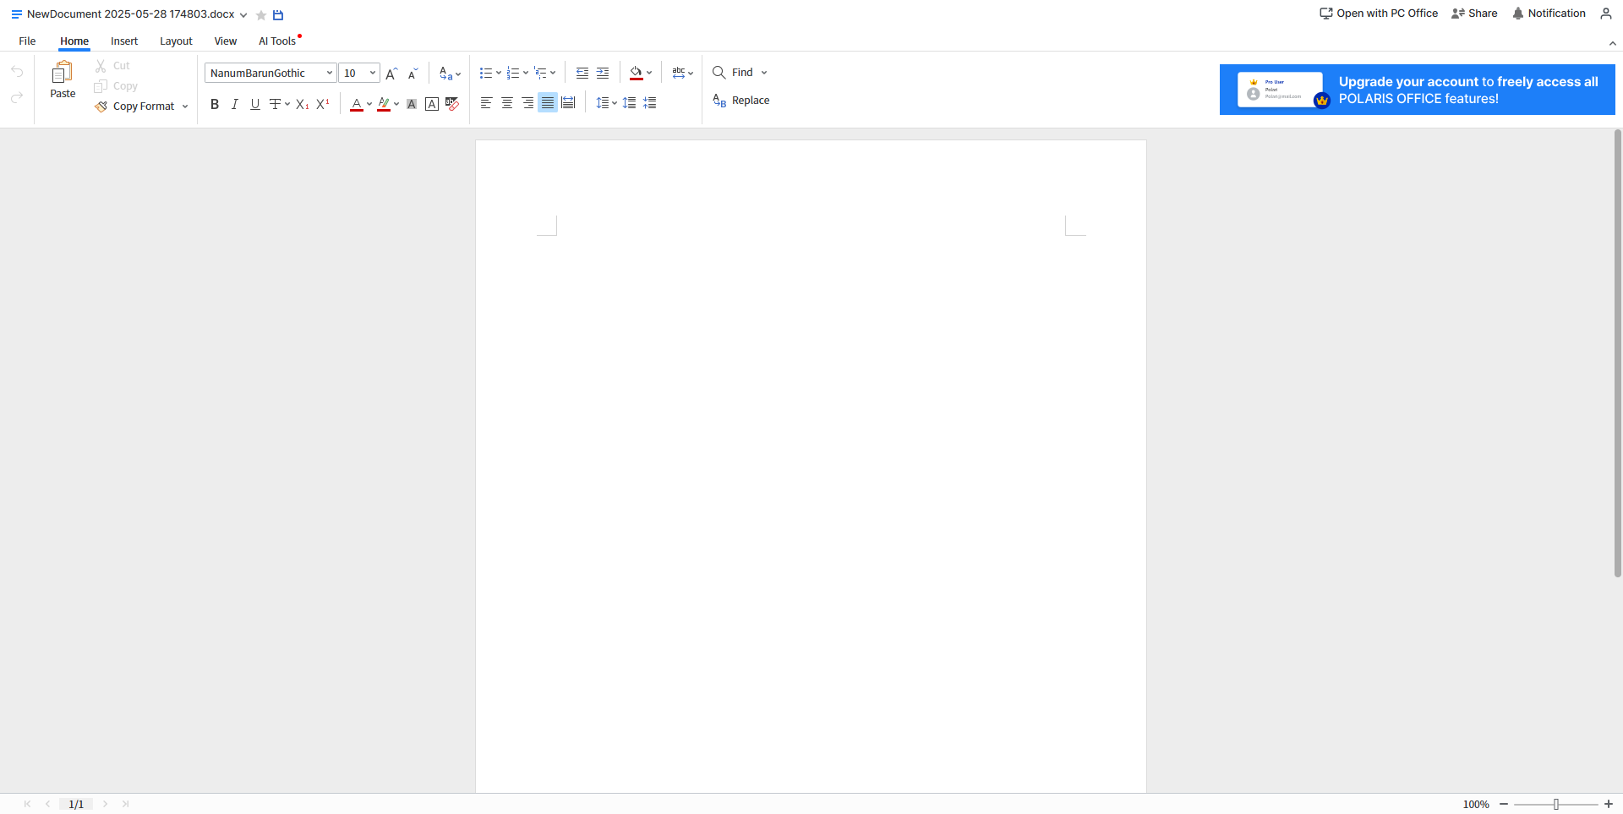Decrease paragraph spacing icon
Screen dimensions: 1623x814
pos(649,103)
